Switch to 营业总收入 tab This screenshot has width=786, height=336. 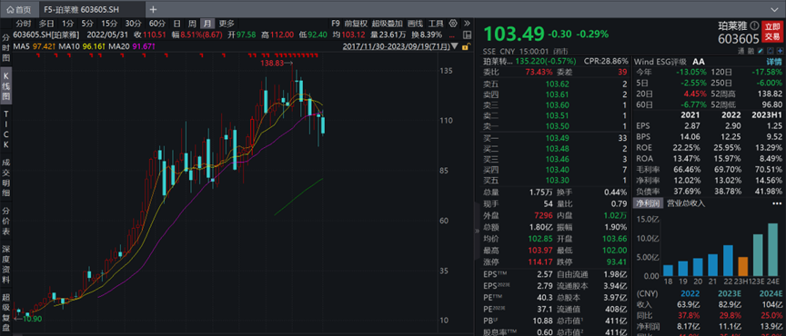click(686, 203)
